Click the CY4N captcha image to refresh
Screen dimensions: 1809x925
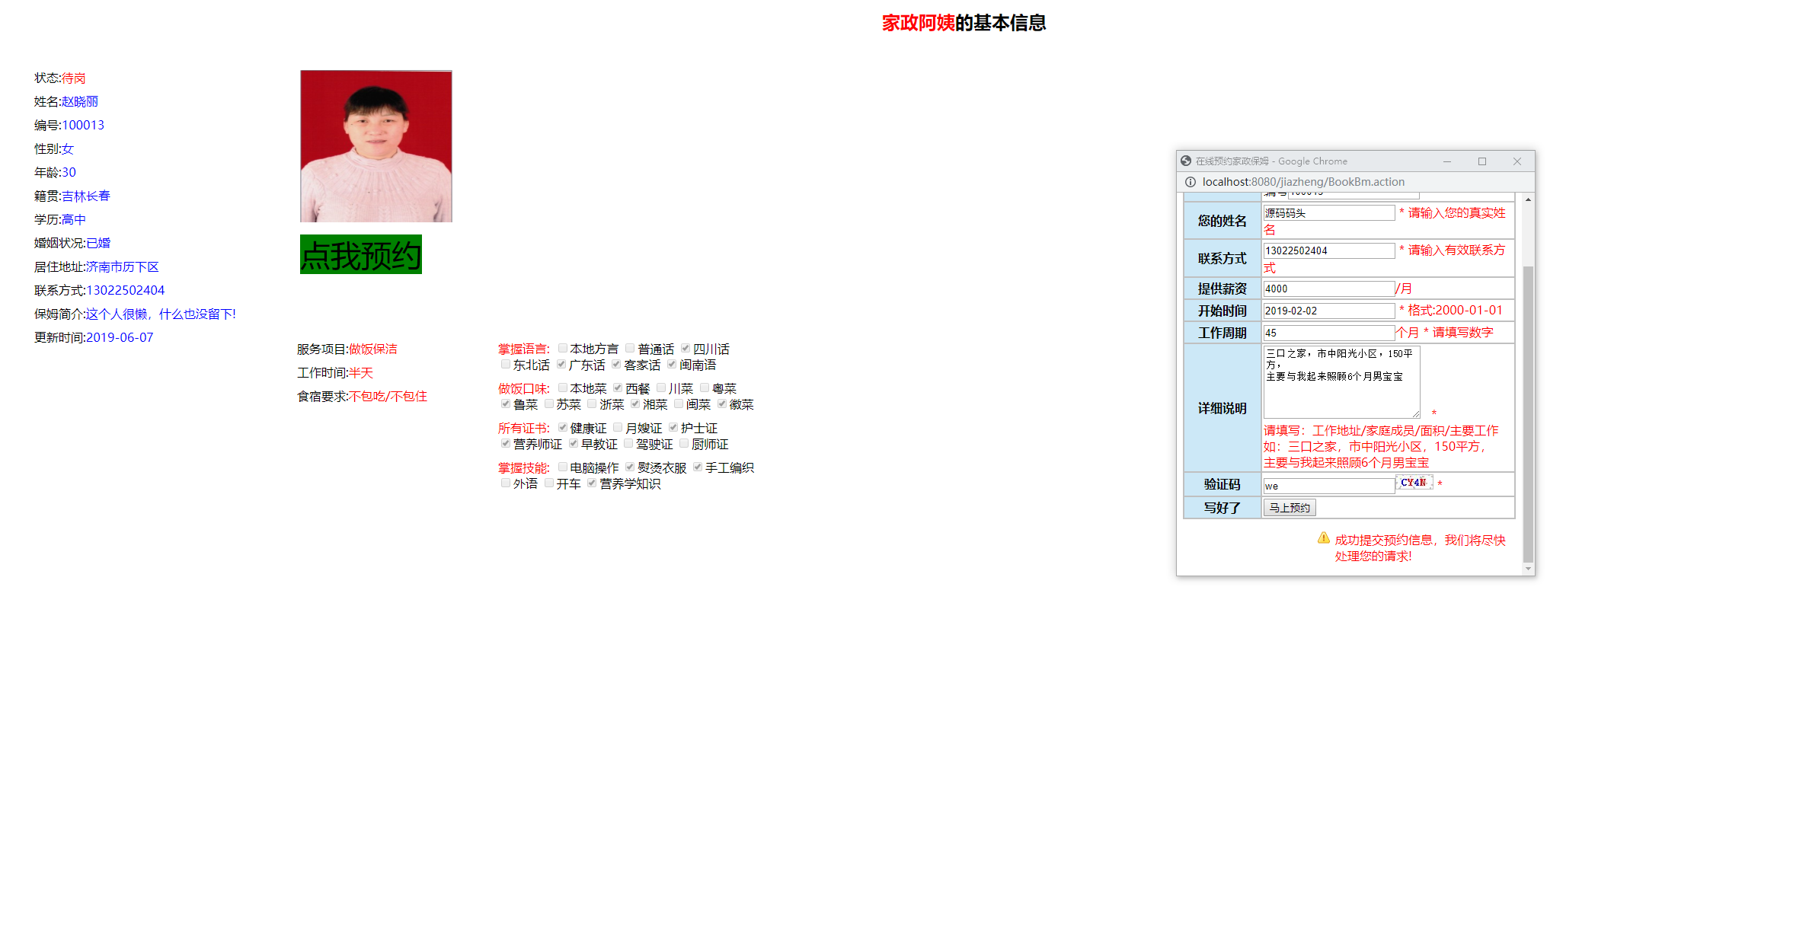[x=1413, y=482]
